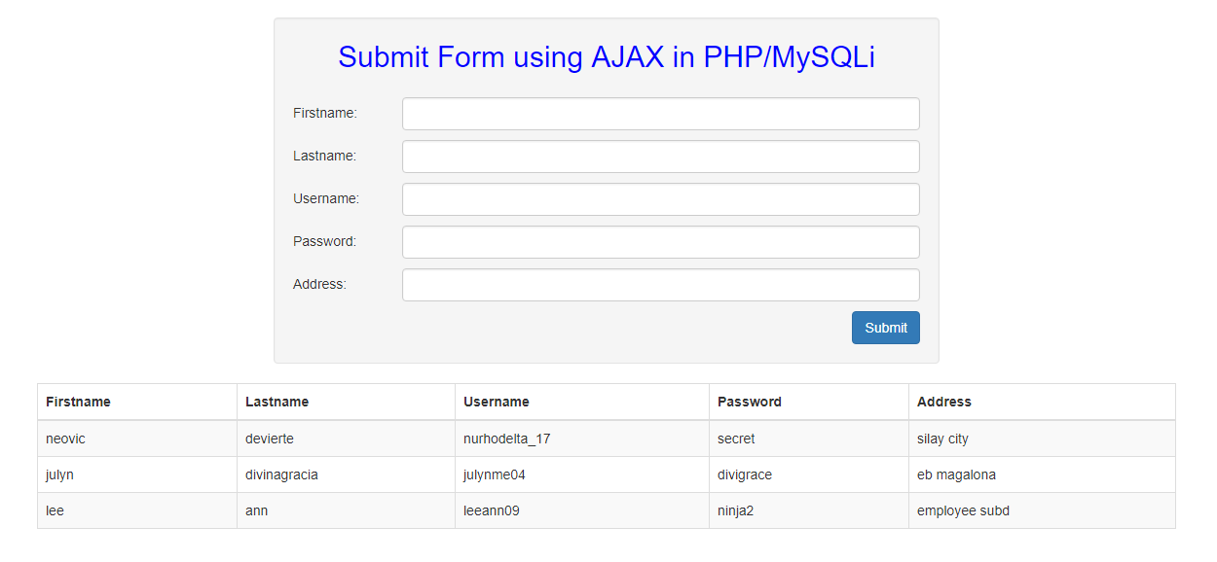Click the password divigrace cell

coord(745,474)
